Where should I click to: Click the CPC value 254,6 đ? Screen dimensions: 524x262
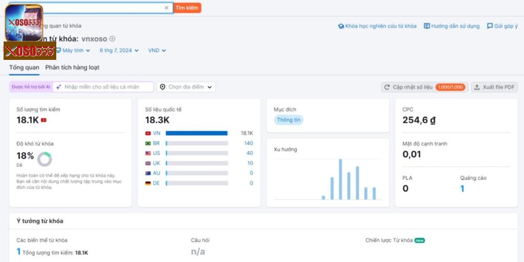(x=419, y=120)
